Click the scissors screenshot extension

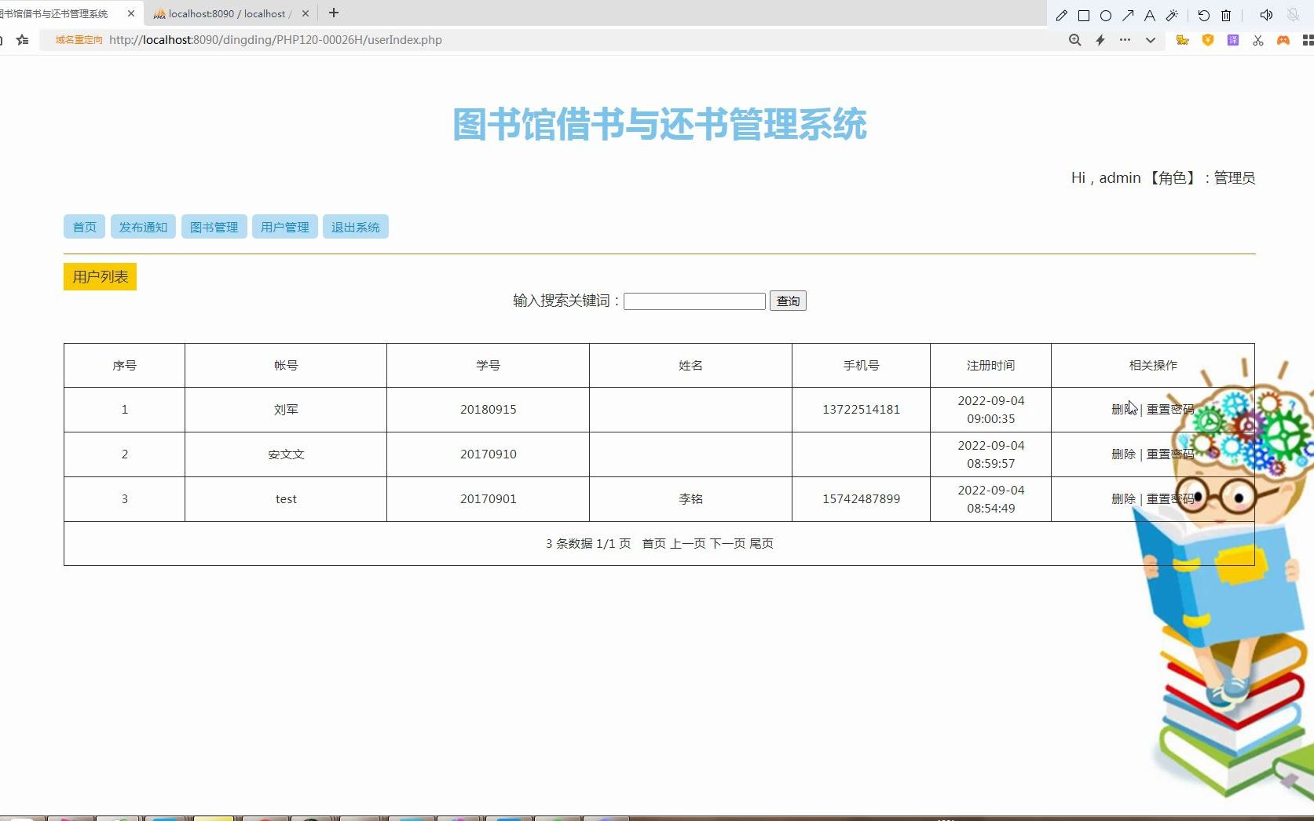(x=1258, y=40)
